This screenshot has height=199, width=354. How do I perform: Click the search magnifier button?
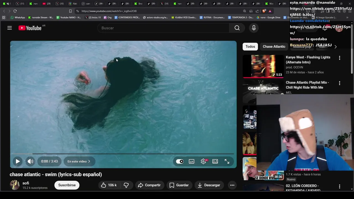(x=237, y=28)
